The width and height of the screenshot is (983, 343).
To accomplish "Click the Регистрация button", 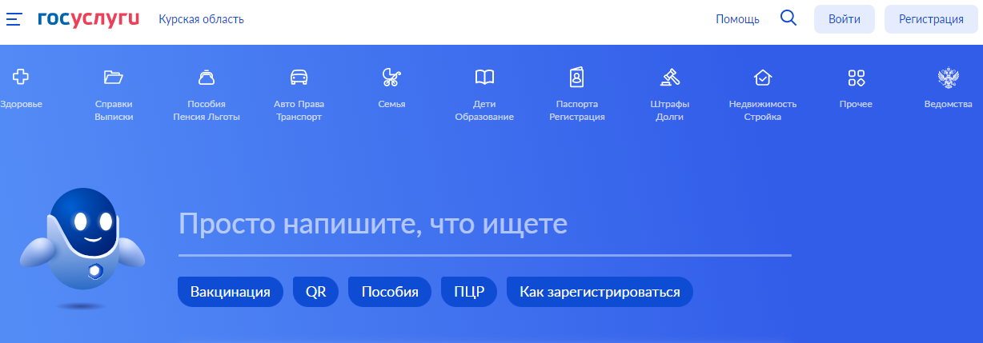I will click(x=931, y=19).
